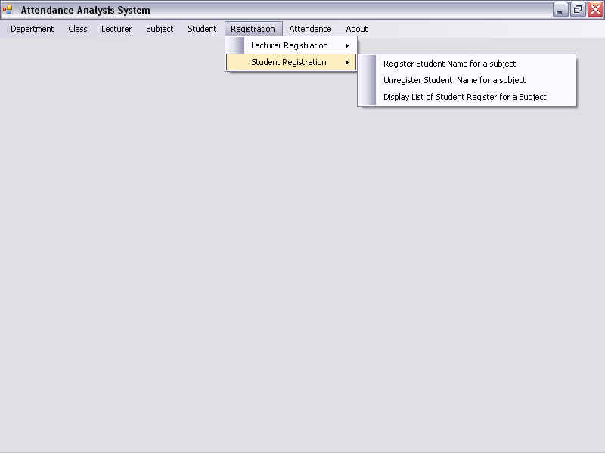Click the arrow next to Student Registration
Screen dimensions: 605x454
click(347, 62)
